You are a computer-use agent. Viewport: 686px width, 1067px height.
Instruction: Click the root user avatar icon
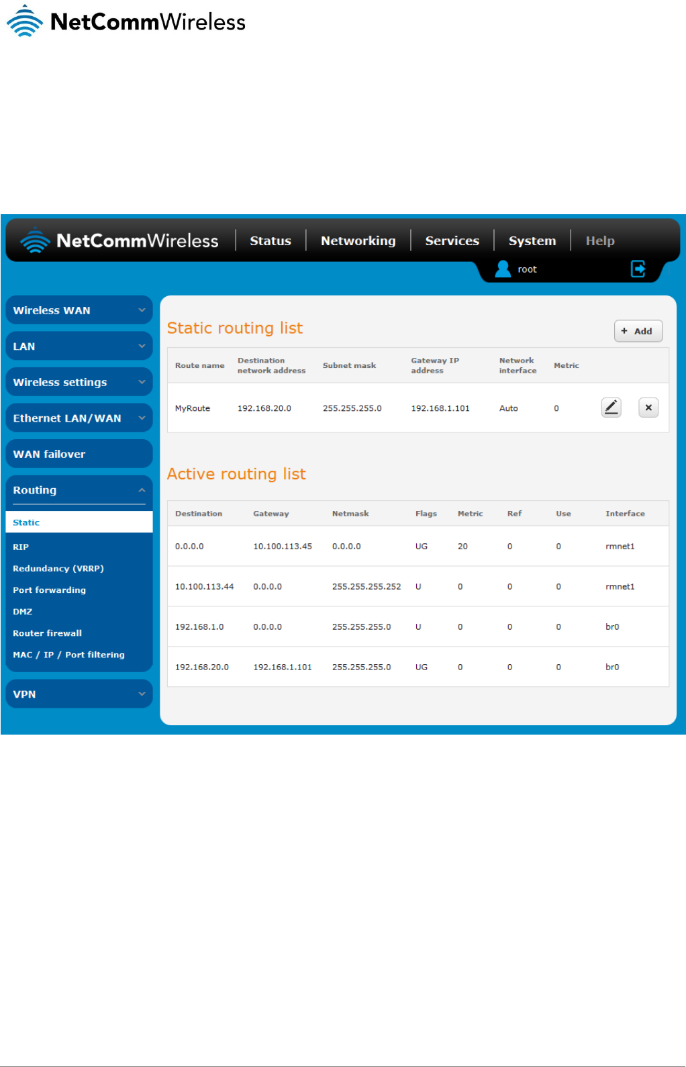[503, 269]
